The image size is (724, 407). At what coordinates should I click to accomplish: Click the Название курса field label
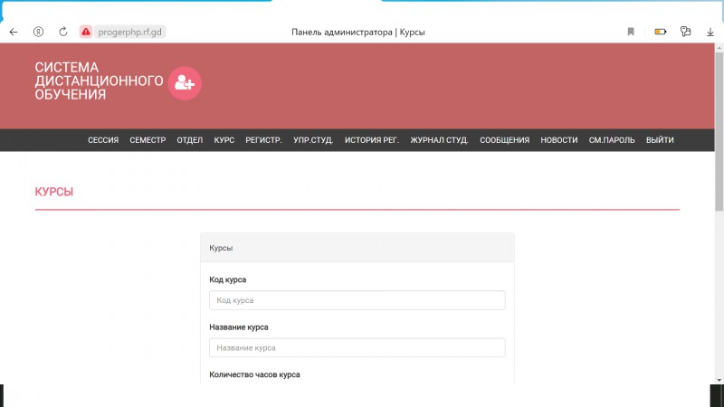click(239, 327)
